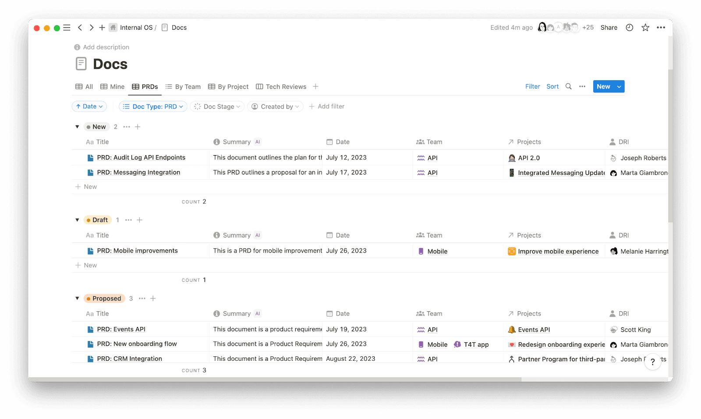701x419 pixels.
Task: Open page history with the clock icon
Action: [x=629, y=27]
